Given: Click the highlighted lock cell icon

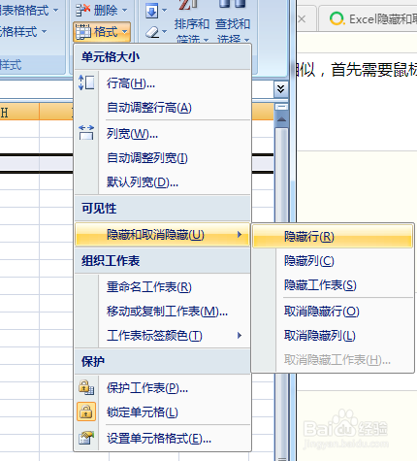Looking at the screenshot, I should tap(86, 412).
